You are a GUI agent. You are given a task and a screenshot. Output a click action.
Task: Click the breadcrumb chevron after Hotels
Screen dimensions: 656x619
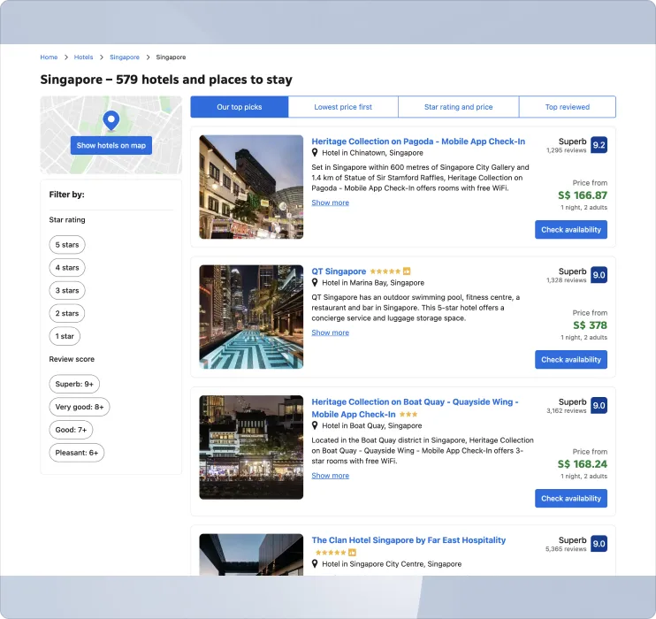tap(102, 57)
